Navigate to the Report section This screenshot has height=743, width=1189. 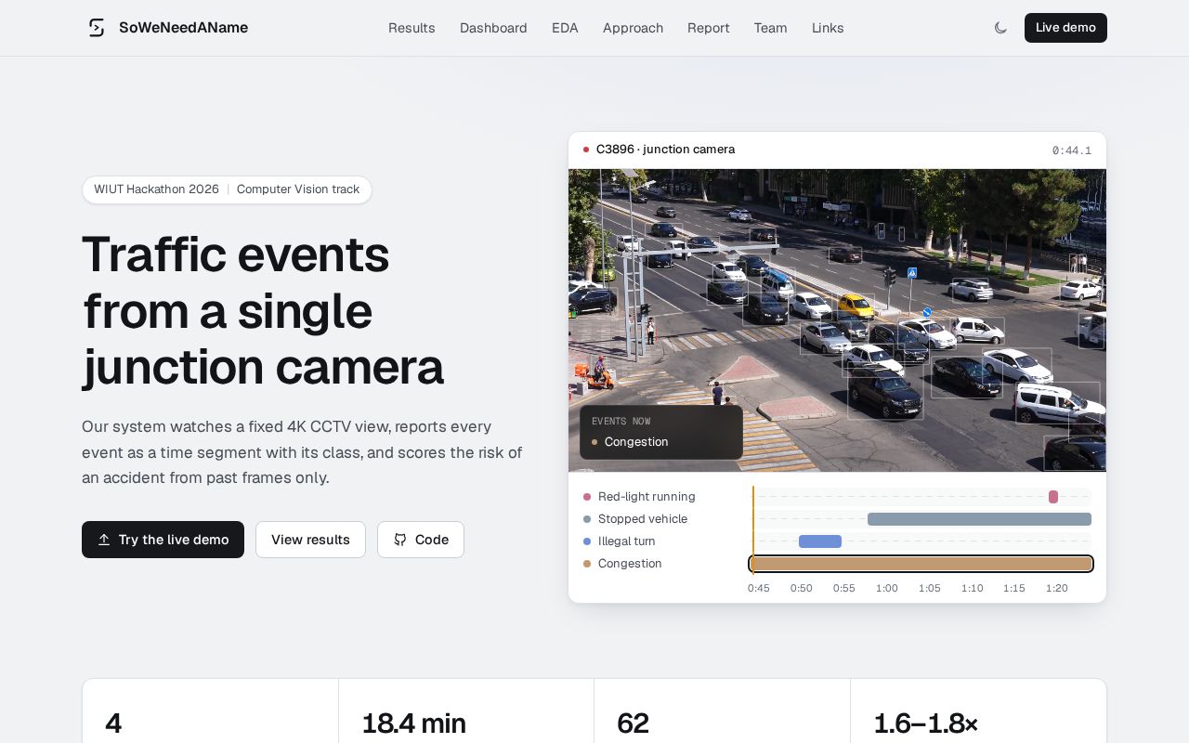[709, 28]
